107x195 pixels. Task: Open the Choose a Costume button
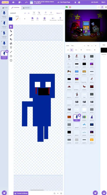tap(4, 193)
